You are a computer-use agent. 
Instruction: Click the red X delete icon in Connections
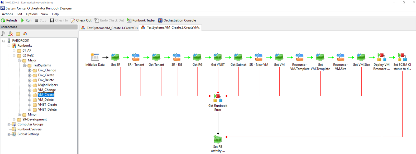(x=11, y=34)
